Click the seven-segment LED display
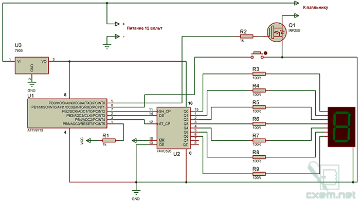 click(x=341, y=127)
